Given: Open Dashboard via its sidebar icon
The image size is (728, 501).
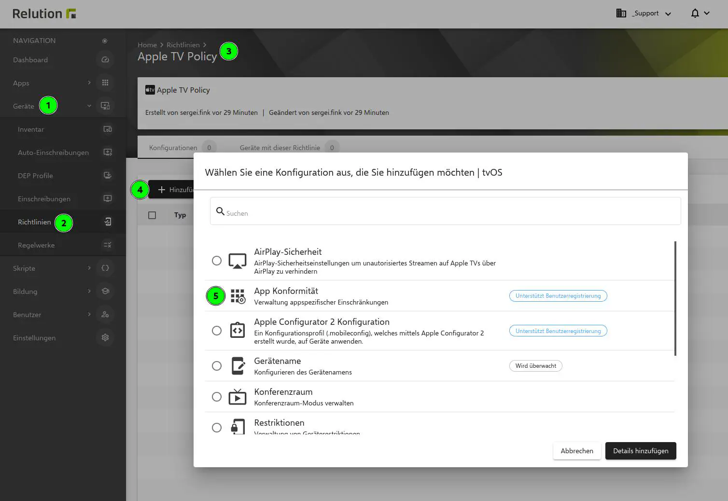Looking at the screenshot, I should (105, 59).
